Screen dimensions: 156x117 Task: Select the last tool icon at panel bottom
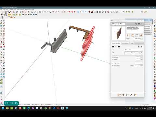135,95
